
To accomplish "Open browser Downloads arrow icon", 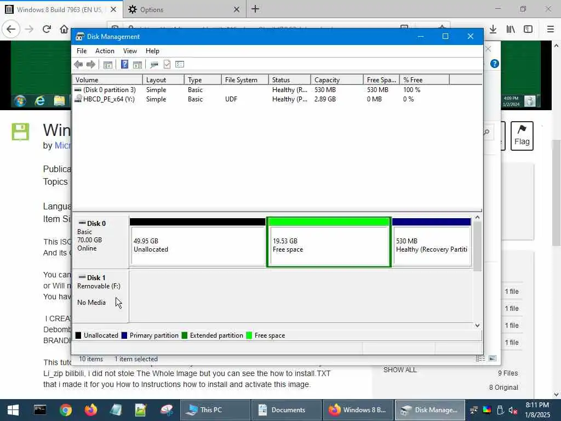I will [x=493, y=29].
